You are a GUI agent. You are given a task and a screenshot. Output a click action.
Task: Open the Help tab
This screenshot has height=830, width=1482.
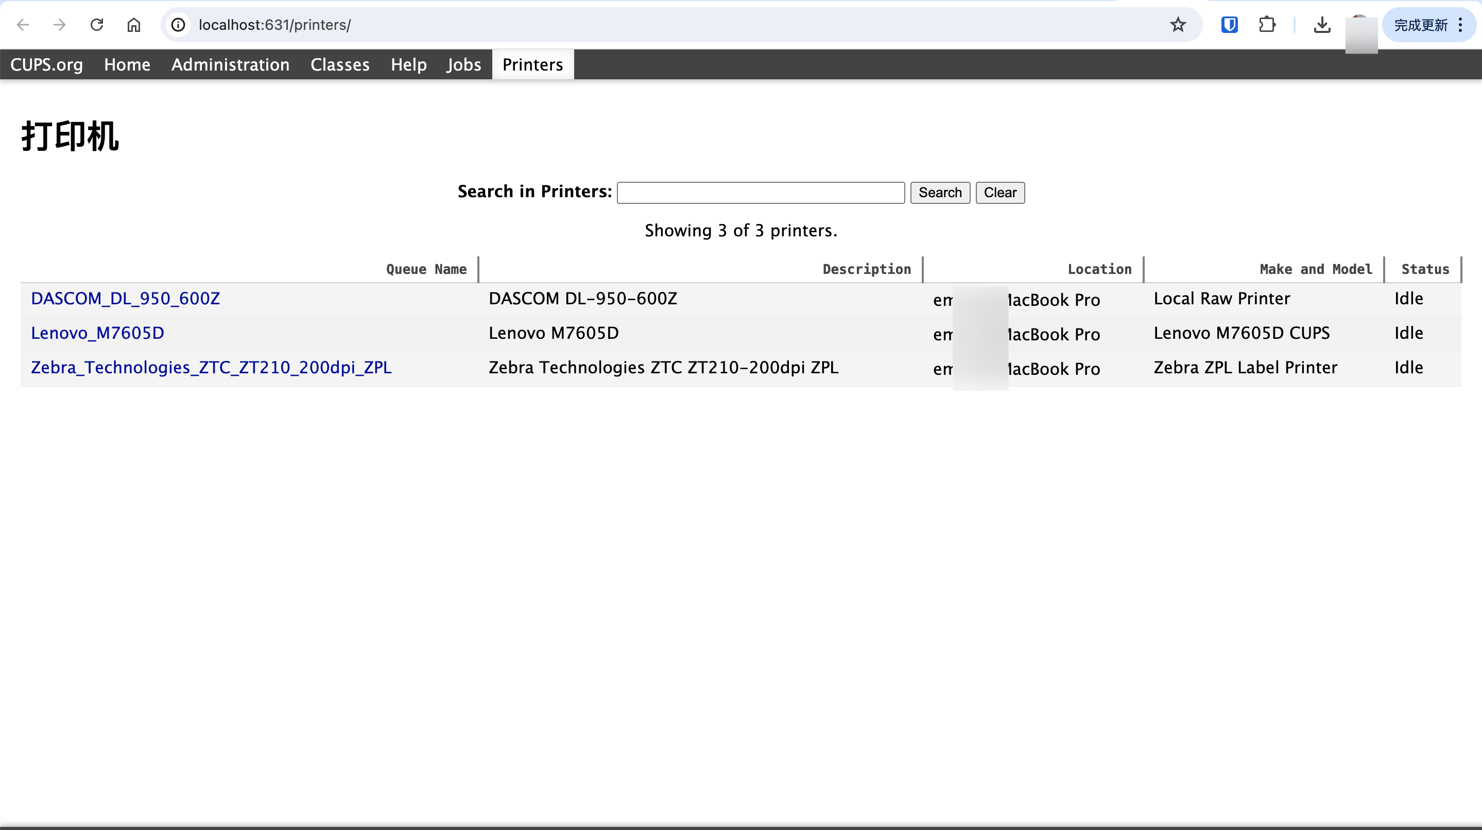point(408,64)
